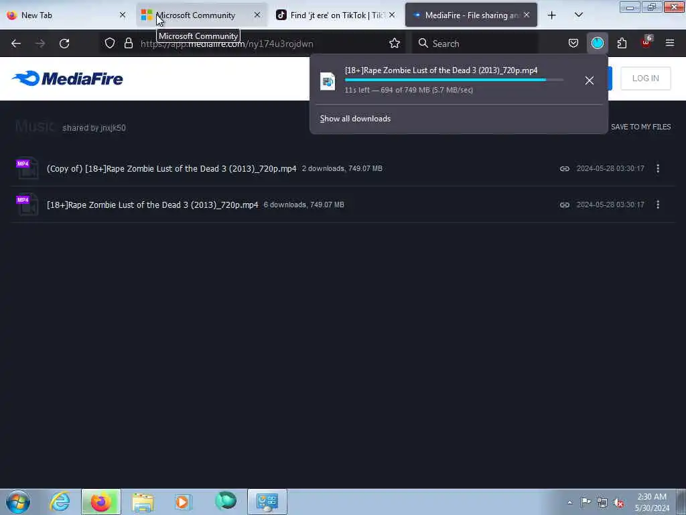Click the '6 downloads, 749.07 MB' text
The height and width of the screenshot is (515, 686).
point(303,205)
